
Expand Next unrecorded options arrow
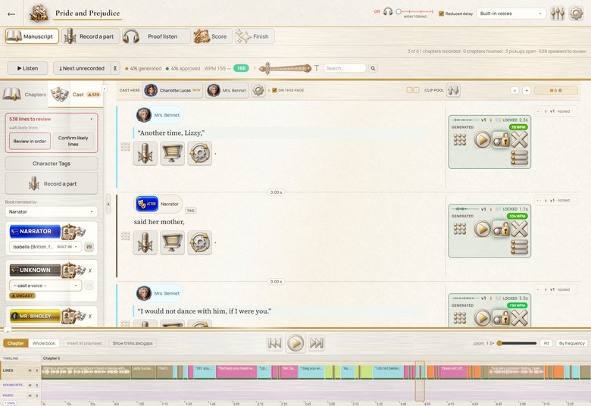[x=115, y=68]
